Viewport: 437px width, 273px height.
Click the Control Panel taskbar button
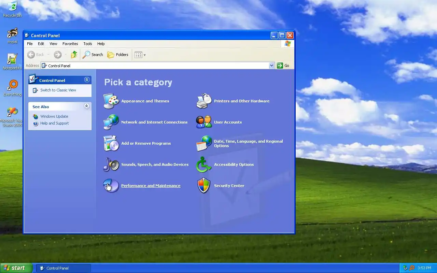click(64, 268)
